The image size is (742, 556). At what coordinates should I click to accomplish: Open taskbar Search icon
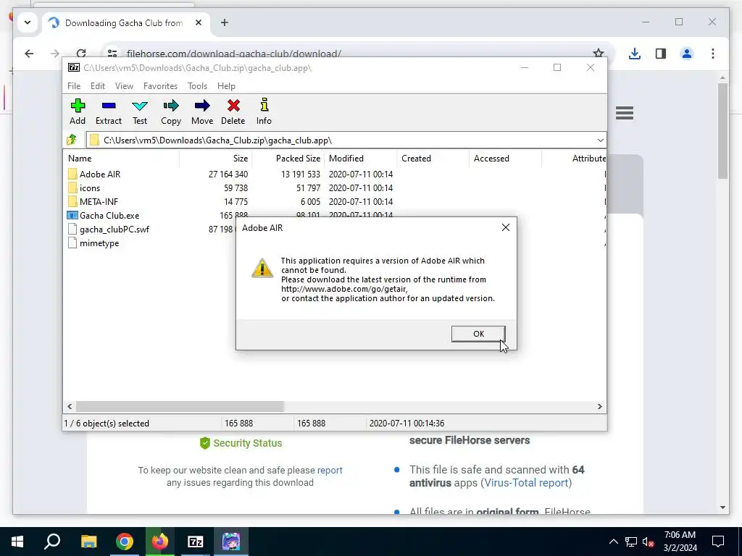[x=52, y=542]
